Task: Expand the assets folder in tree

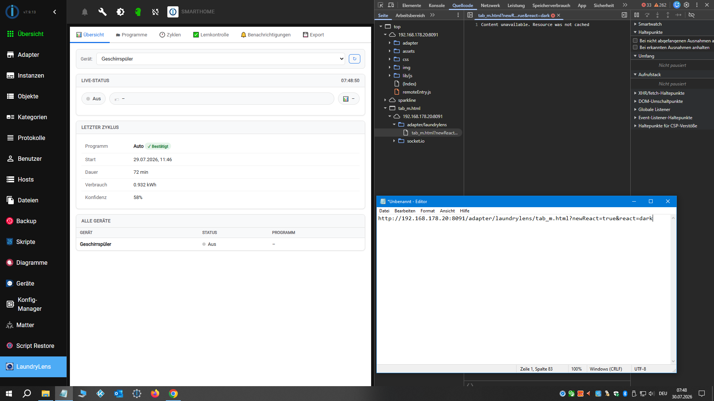Action: [390, 51]
